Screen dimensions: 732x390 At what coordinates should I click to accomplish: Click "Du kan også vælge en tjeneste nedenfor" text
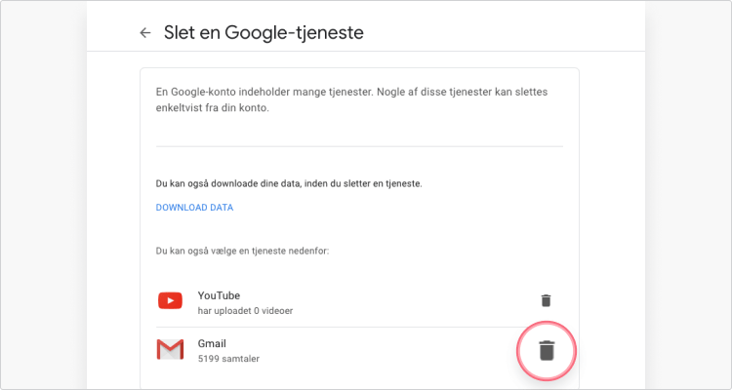(x=243, y=251)
